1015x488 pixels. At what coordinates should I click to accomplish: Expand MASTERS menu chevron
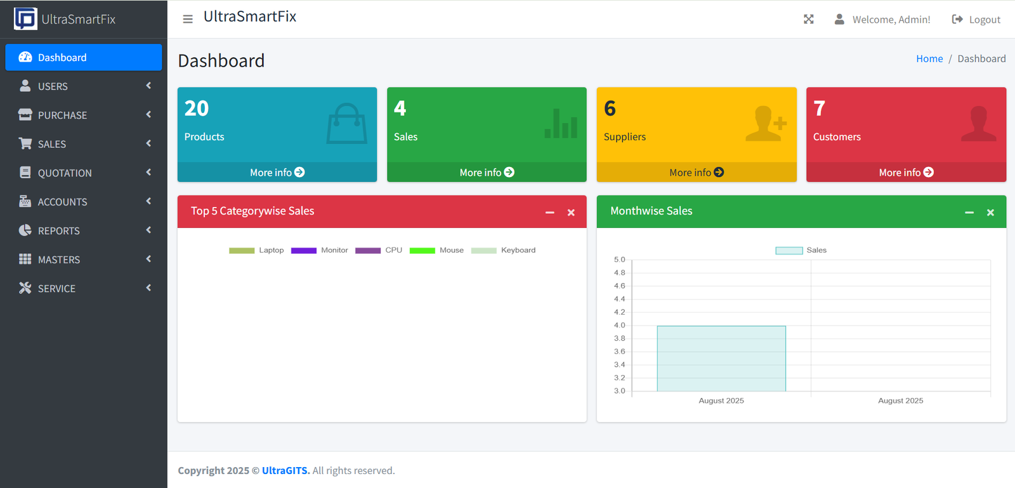point(148,259)
